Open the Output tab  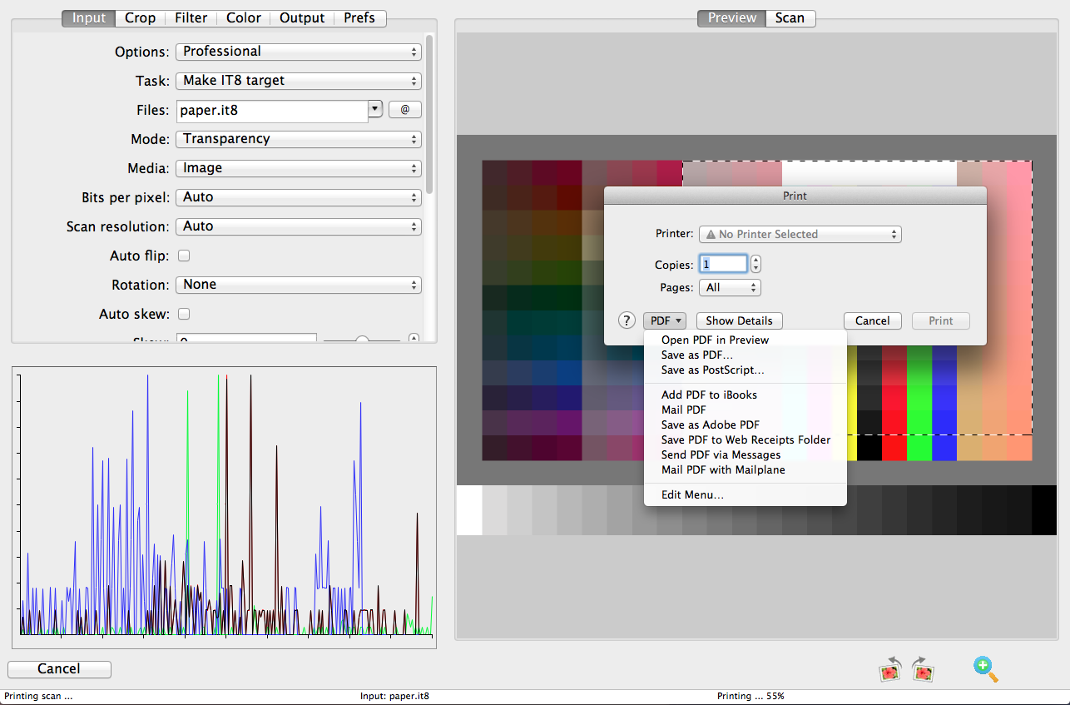302,17
